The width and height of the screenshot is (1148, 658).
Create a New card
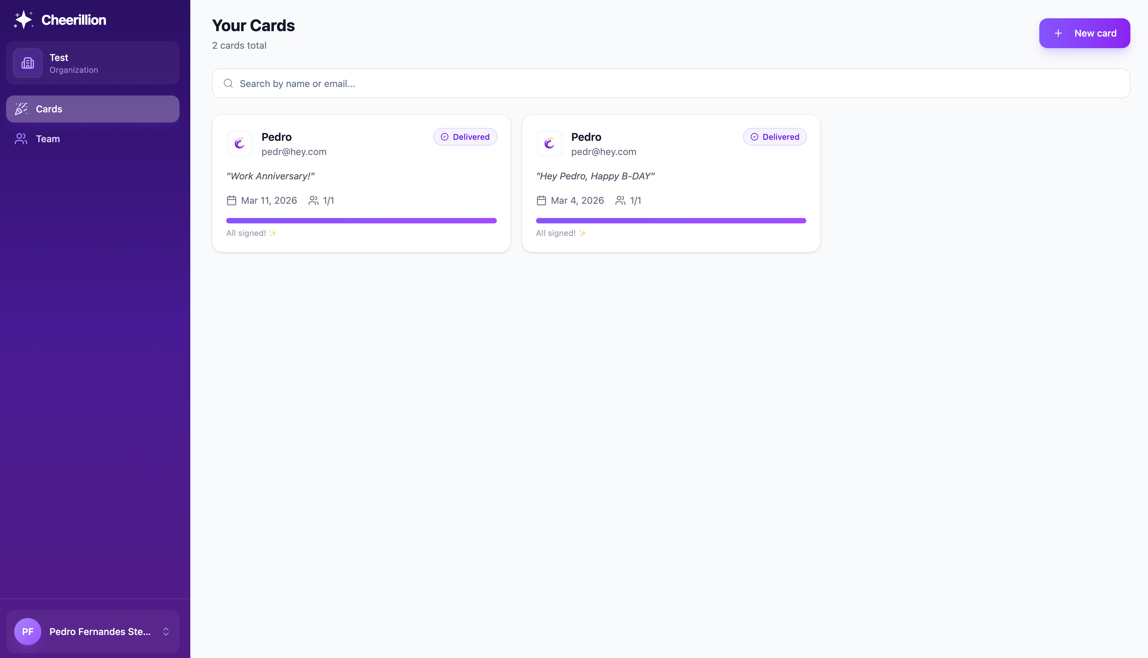[1084, 34]
